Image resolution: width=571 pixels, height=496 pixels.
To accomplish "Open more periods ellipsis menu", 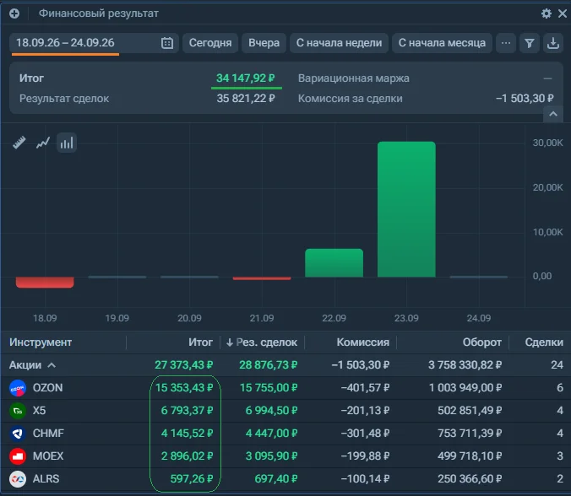I will click(x=506, y=43).
